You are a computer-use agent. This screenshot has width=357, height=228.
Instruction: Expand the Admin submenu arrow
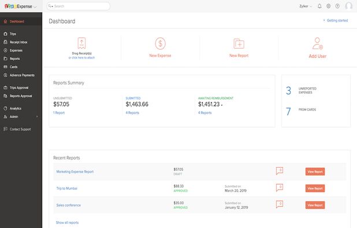pyautogui.click(x=37, y=117)
